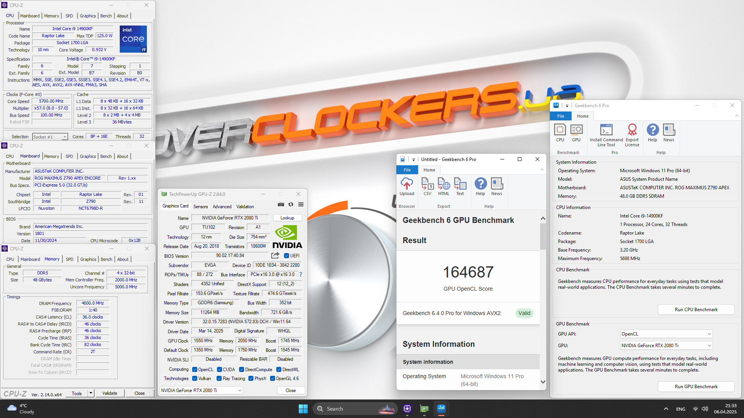Click scroll up arrow in Geekbench results

[x=543, y=219]
